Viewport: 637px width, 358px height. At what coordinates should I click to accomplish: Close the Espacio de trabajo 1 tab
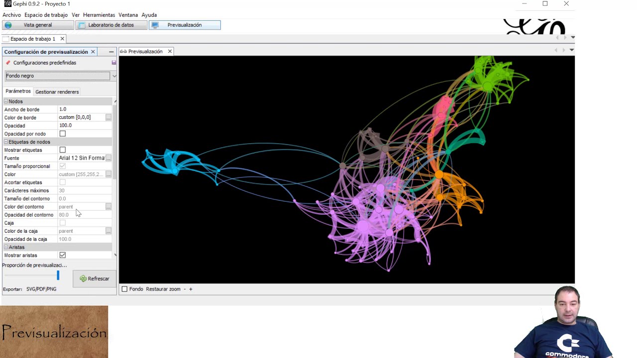tap(62, 39)
